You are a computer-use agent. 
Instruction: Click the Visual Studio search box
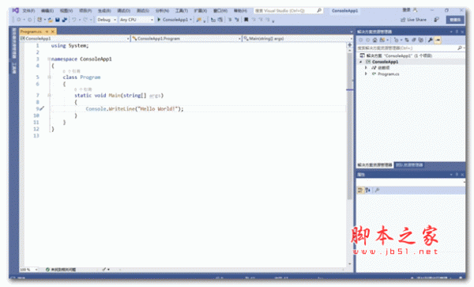click(288, 11)
